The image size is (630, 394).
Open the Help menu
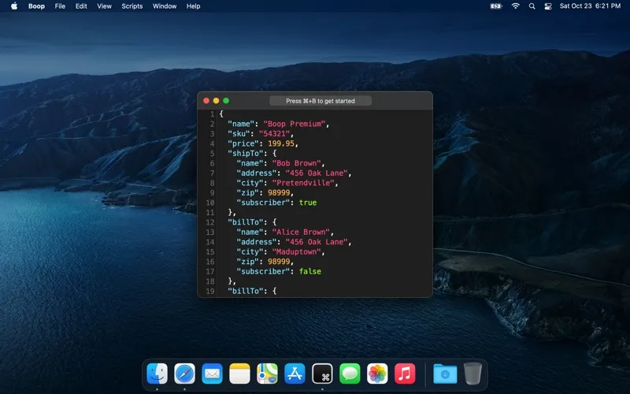193,6
